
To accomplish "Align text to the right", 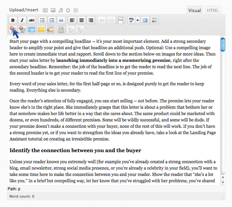I will click(91, 20).
